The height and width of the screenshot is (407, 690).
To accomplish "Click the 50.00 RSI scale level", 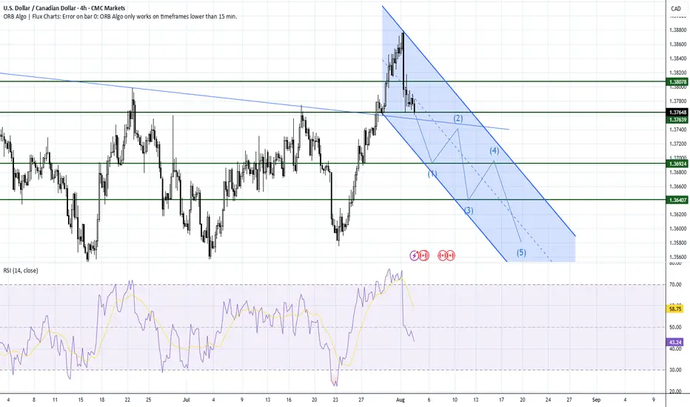I will (x=675, y=327).
